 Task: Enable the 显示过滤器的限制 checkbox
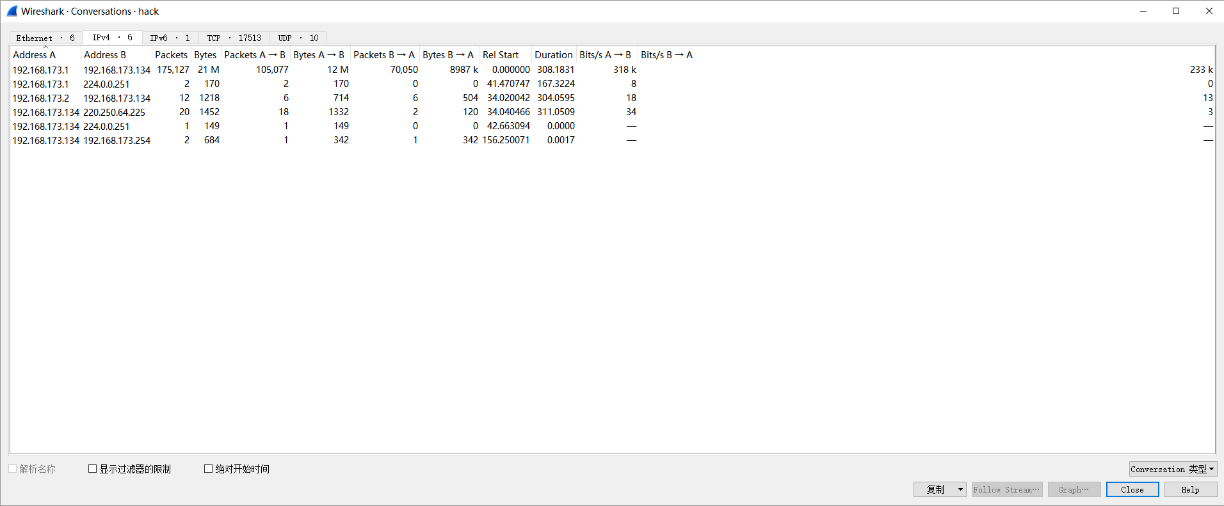[93, 469]
